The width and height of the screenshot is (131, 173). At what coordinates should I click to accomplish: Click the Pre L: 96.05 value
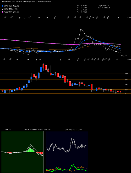(82, 10)
